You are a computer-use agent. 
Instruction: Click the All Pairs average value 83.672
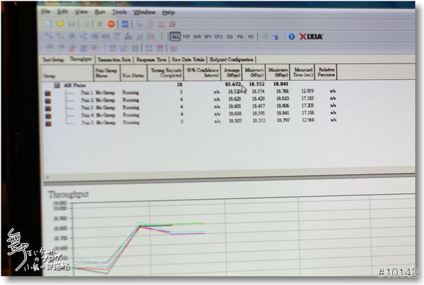pyautogui.click(x=232, y=84)
